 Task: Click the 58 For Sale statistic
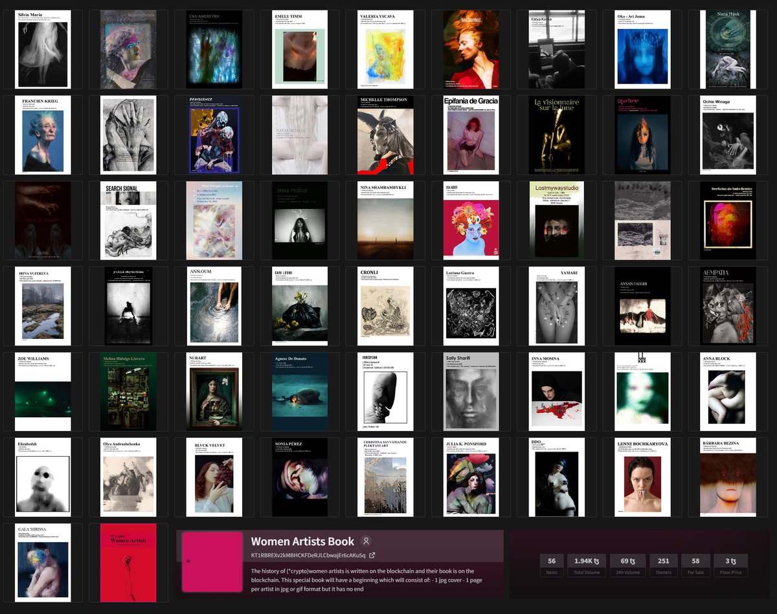coord(695,565)
